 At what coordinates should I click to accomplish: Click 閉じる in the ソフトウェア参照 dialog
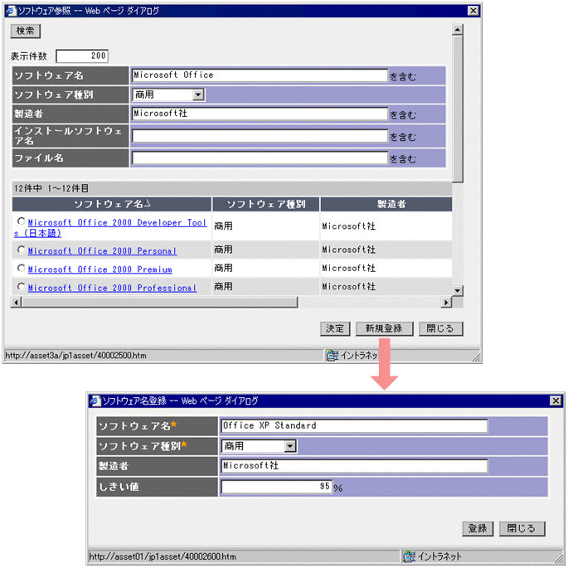point(440,329)
